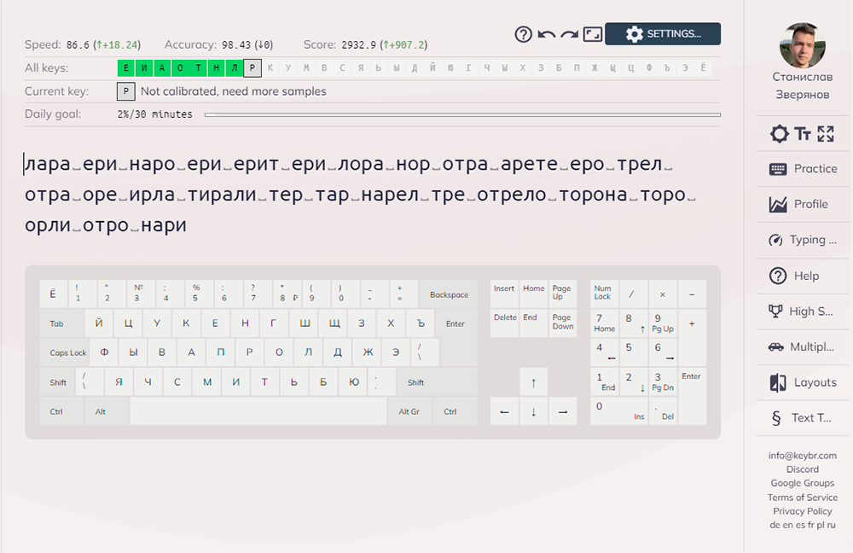
Task: Click the High Scores trophy icon
Action: [x=775, y=311]
